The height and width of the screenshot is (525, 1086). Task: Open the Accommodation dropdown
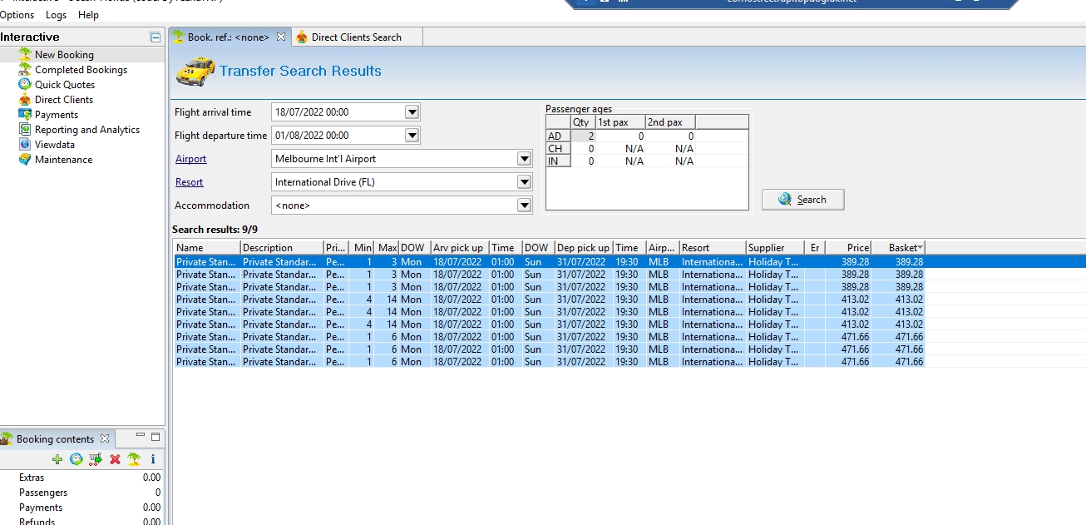pos(523,206)
